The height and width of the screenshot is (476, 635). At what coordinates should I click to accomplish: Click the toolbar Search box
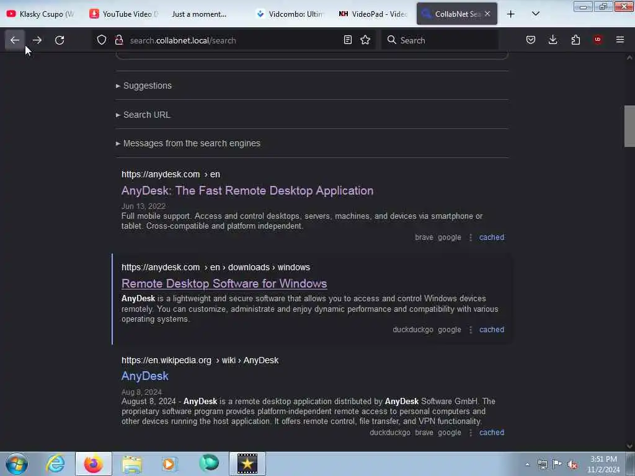click(440, 40)
